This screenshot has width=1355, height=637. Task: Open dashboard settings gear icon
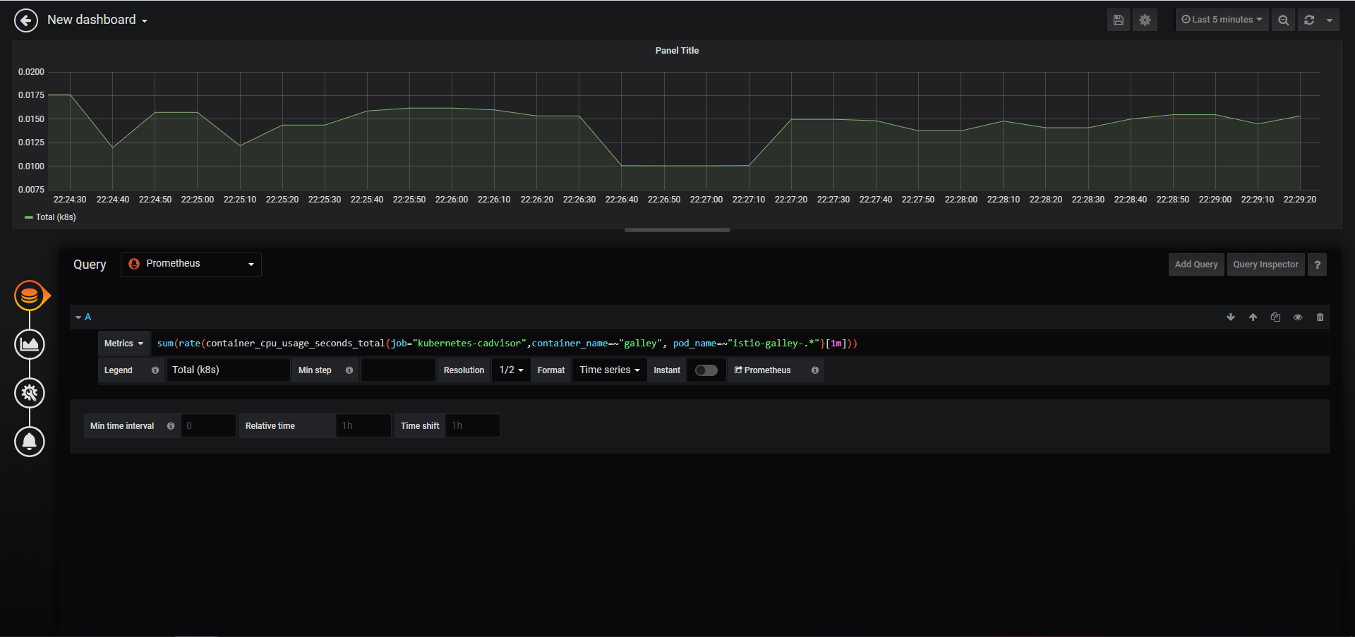tap(1145, 20)
